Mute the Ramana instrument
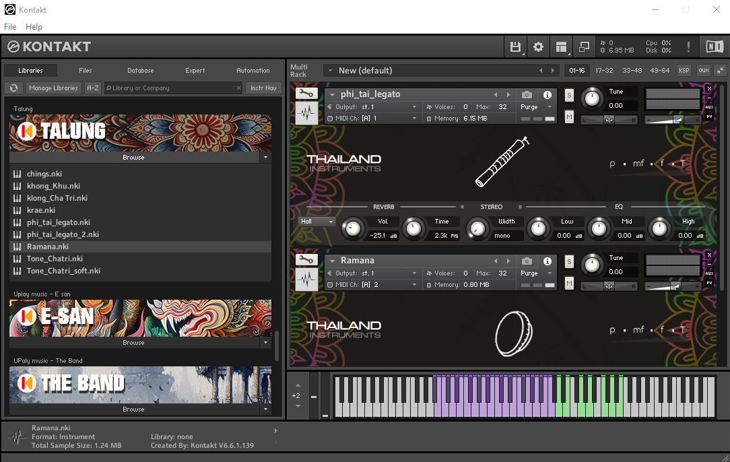 pyautogui.click(x=569, y=283)
